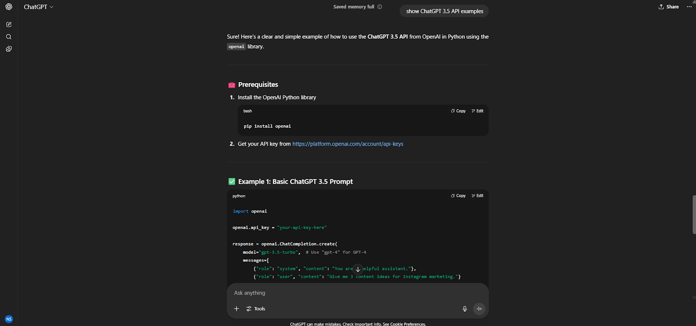Copy the pip install code block
This screenshot has width=696, height=326.
pos(458,111)
